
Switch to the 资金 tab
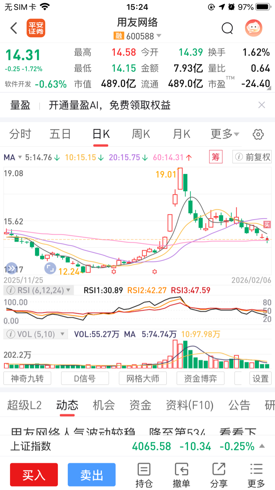[x=140, y=405]
